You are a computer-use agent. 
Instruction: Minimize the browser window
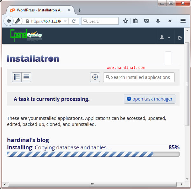(x=162, y=3)
